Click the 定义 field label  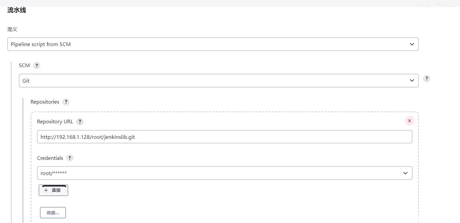tap(12, 29)
